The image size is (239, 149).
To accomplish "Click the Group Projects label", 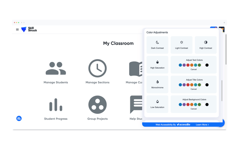I will click(x=97, y=119).
